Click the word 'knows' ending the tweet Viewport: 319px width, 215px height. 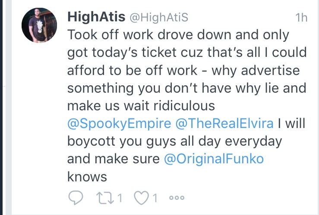87,177
